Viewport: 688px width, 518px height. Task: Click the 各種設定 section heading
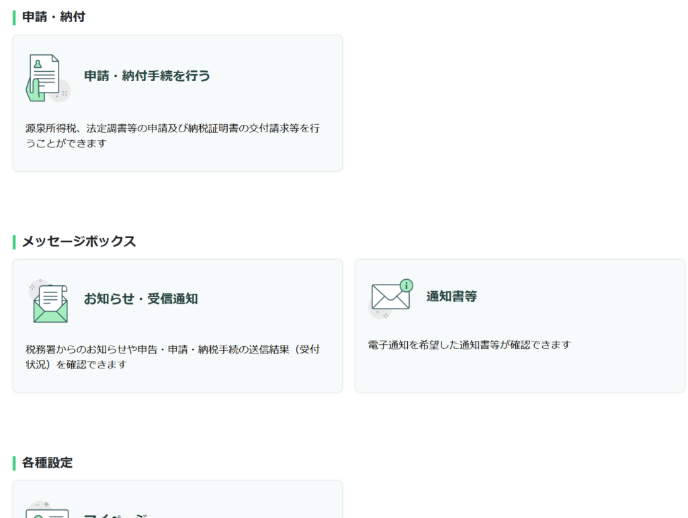point(47,463)
